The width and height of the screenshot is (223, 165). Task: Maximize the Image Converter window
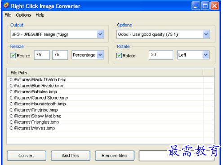[x=205, y=6]
